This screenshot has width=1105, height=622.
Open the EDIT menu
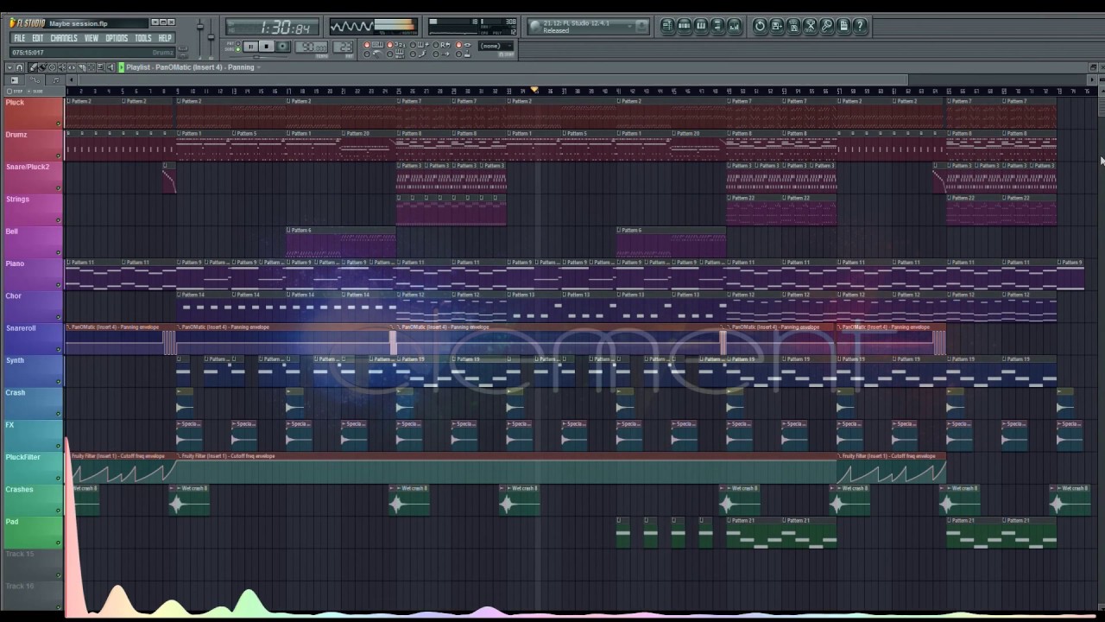pyautogui.click(x=38, y=38)
